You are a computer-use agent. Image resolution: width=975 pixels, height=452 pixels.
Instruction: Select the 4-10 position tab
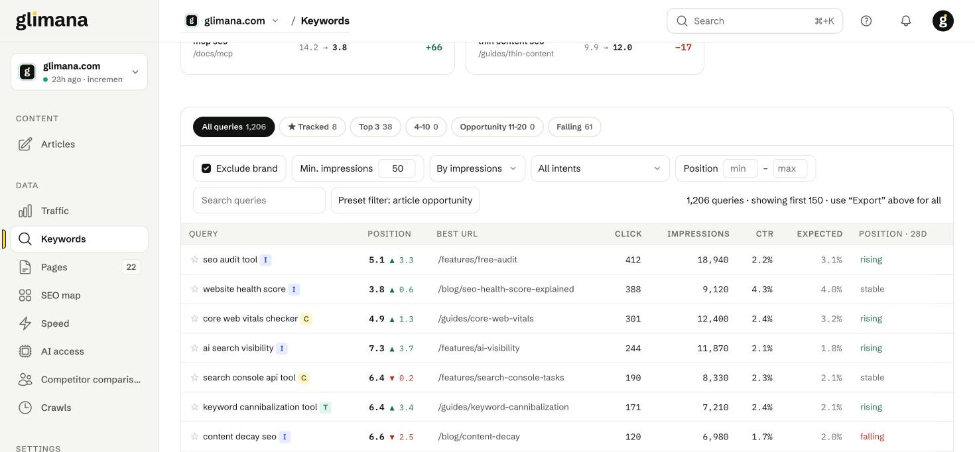tap(426, 127)
